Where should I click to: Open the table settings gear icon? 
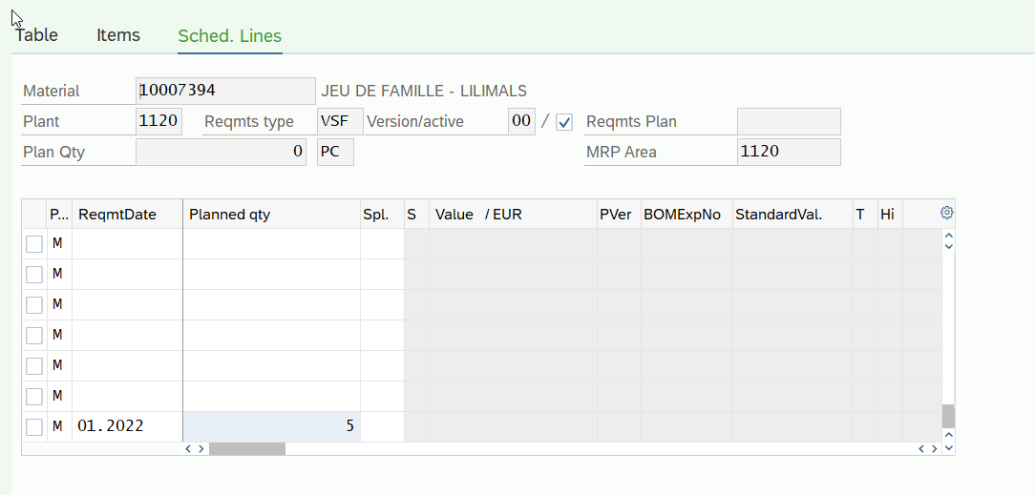947,213
